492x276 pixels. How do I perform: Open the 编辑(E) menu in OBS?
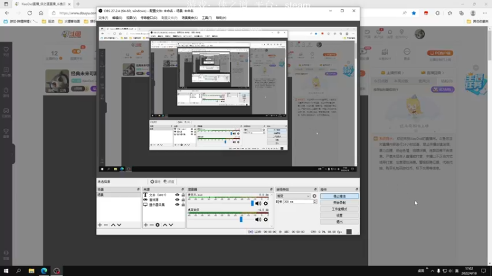(x=117, y=18)
